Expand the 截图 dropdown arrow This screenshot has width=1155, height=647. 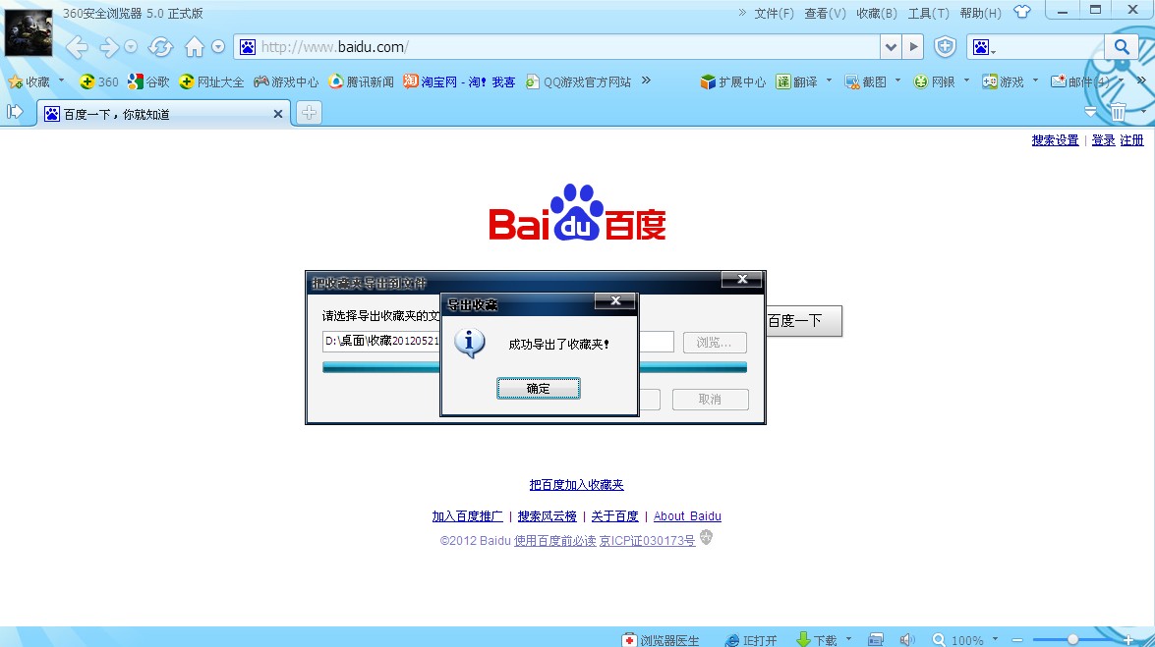point(897,81)
